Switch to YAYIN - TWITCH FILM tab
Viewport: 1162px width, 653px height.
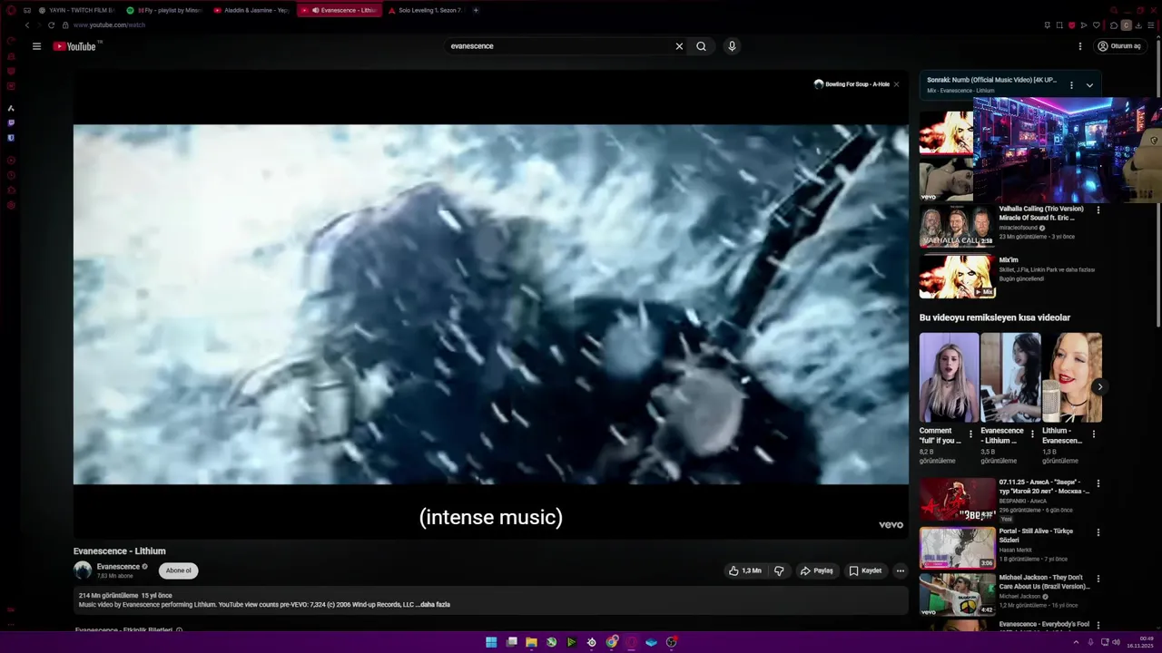tap(76, 10)
